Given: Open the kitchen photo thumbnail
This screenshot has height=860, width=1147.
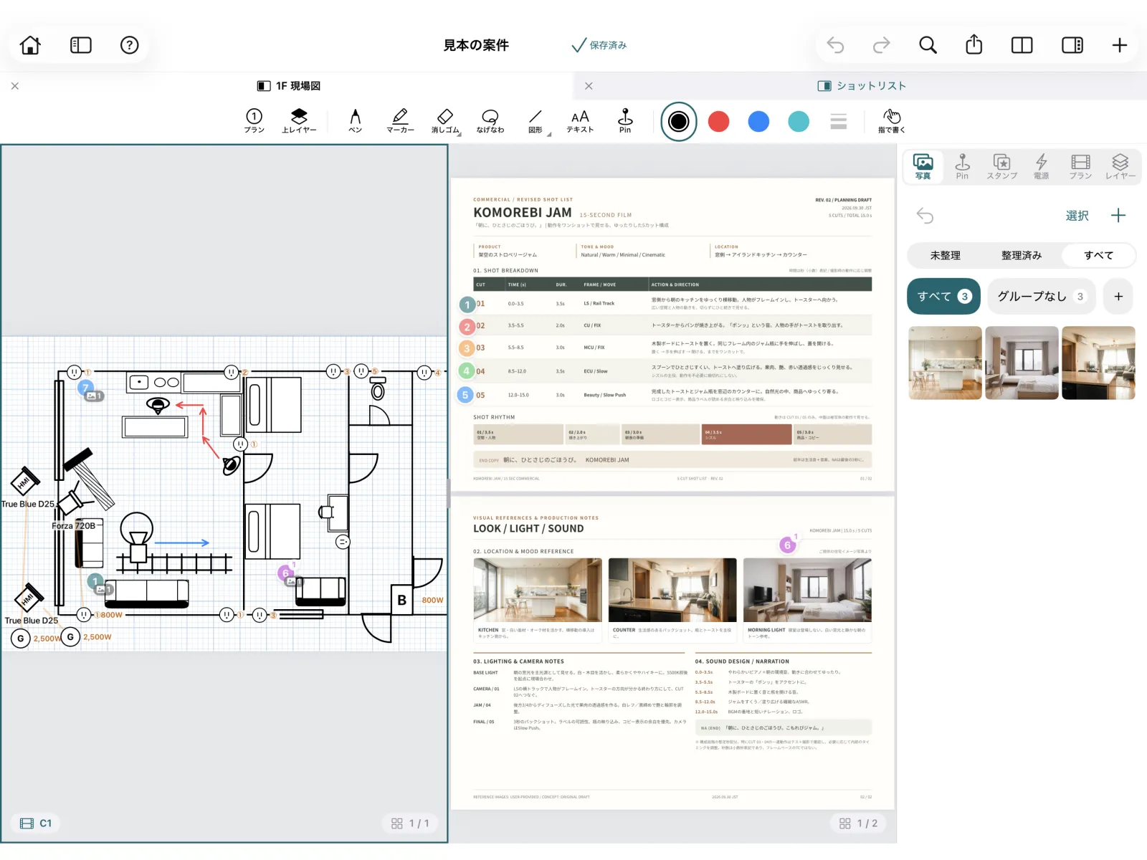Looking at the screenshot, I should pos(945,363).
